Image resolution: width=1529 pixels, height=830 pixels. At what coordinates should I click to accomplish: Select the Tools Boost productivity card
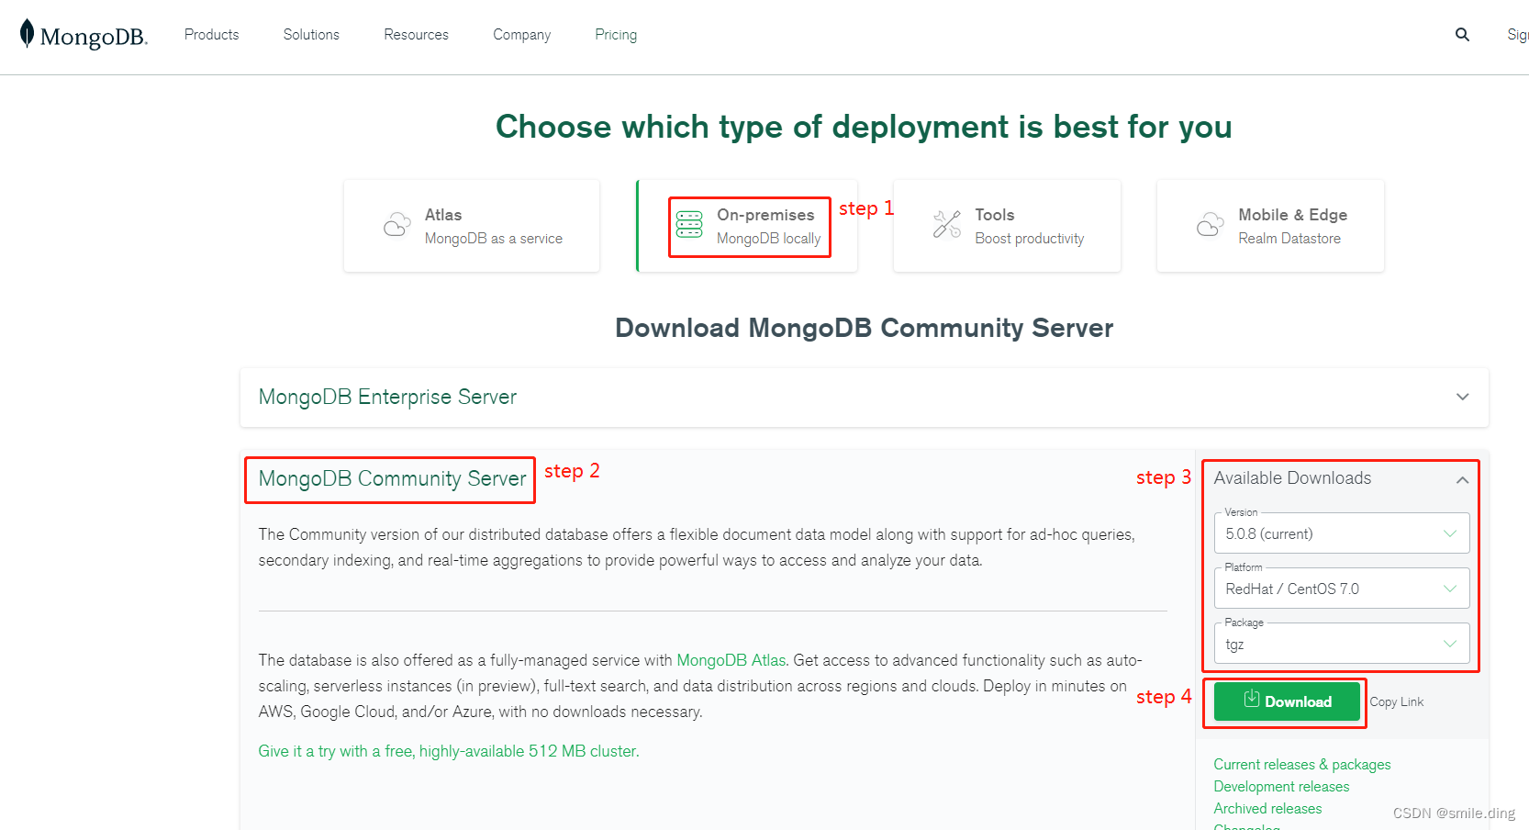tap(1007, 226)
